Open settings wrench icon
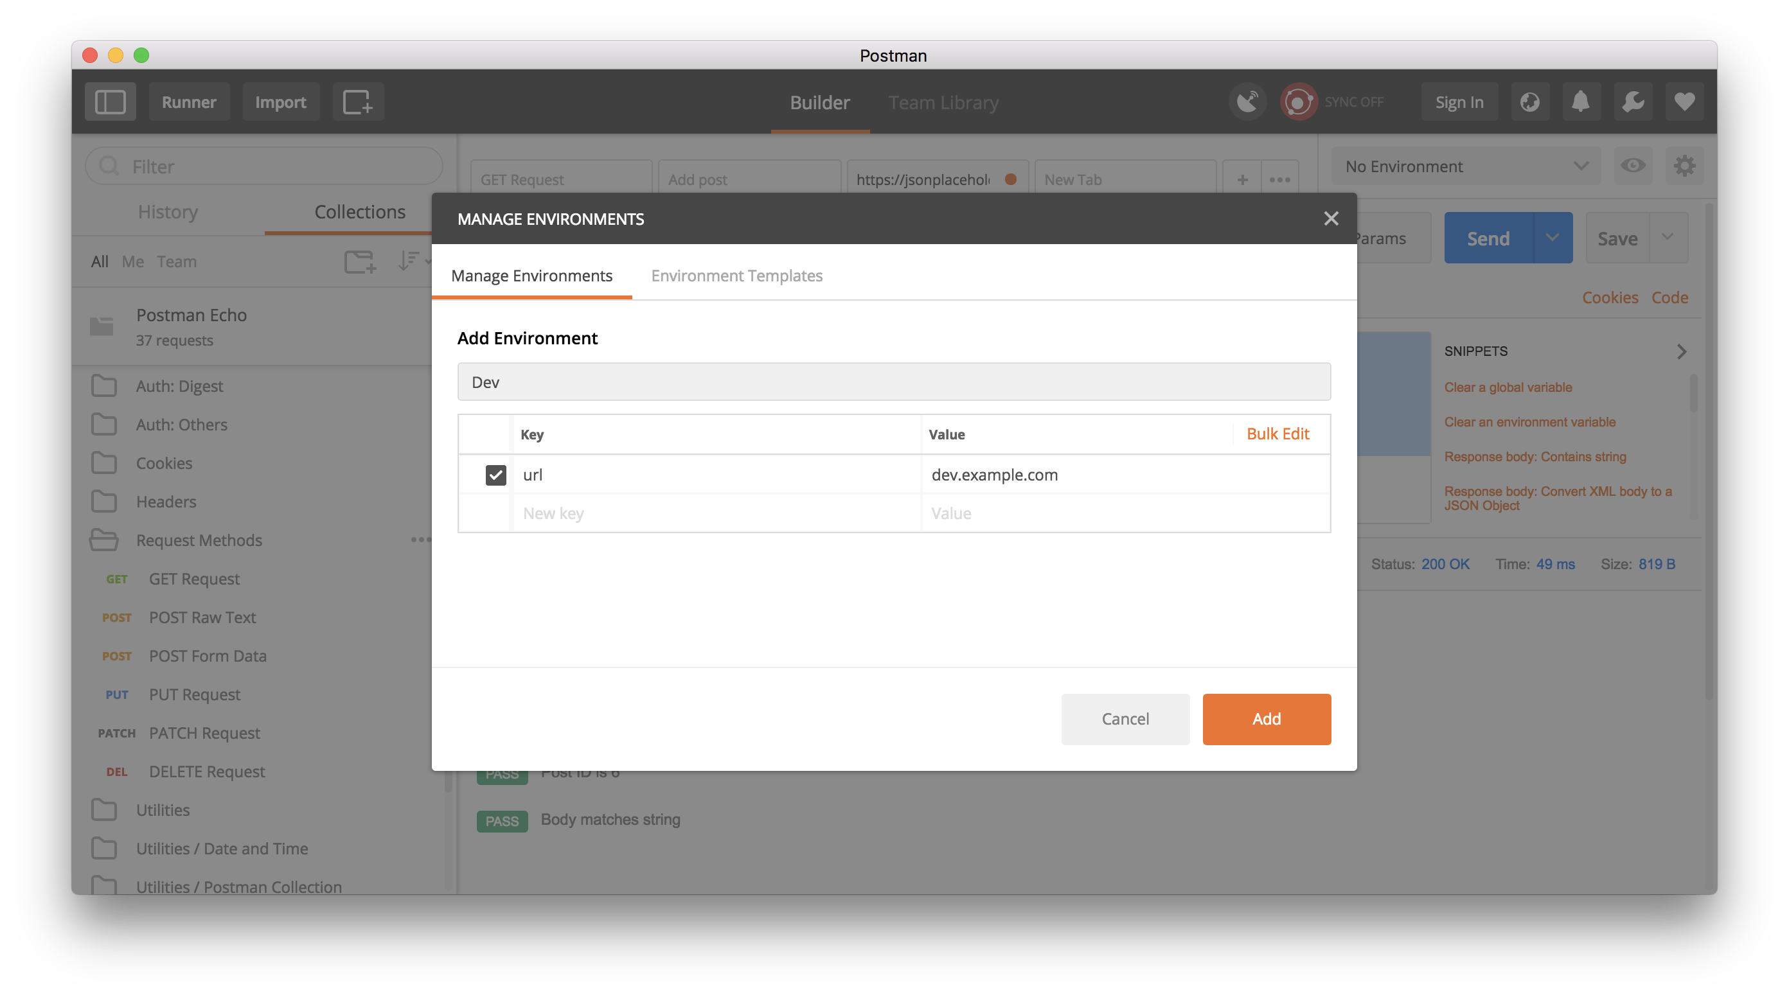Screen dimensions: 1789x997 [1633, 102]
